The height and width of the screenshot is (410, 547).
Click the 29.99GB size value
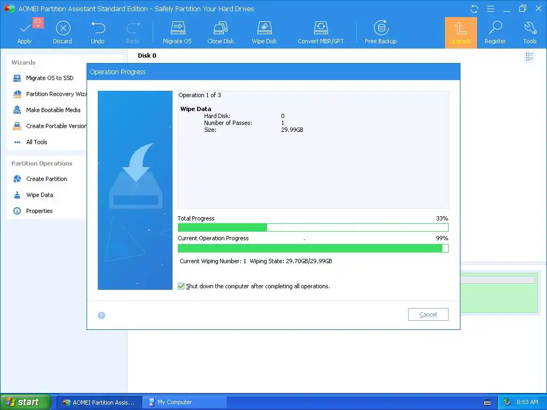coord(292,130)
